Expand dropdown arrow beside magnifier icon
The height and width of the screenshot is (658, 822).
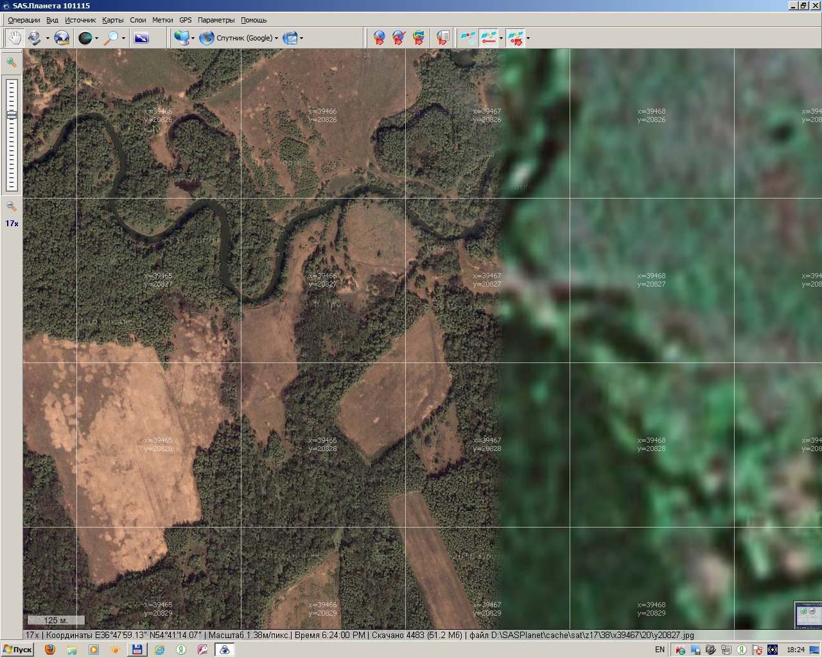[123, 38]
